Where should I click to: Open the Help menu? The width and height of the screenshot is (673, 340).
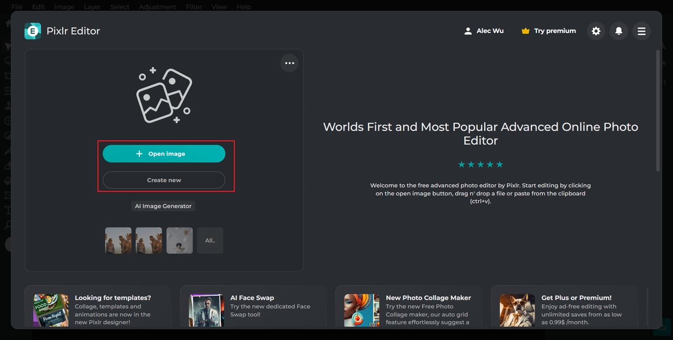coord(244,7)
